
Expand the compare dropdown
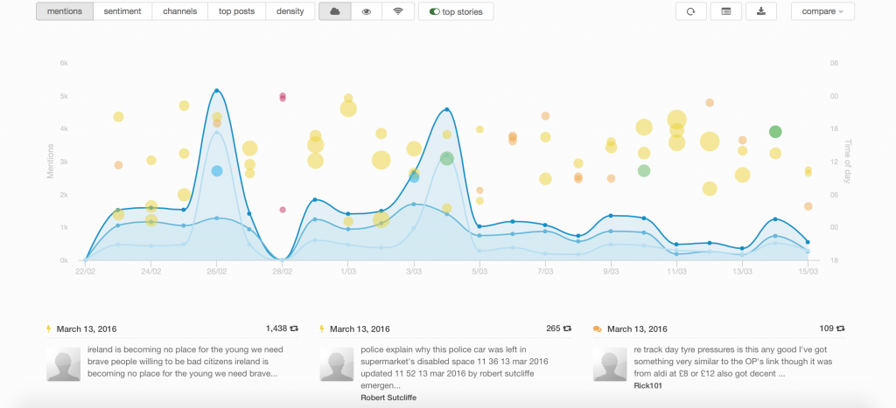pos(822,11)
